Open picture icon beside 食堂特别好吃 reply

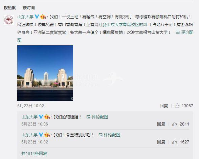point(101,135)
